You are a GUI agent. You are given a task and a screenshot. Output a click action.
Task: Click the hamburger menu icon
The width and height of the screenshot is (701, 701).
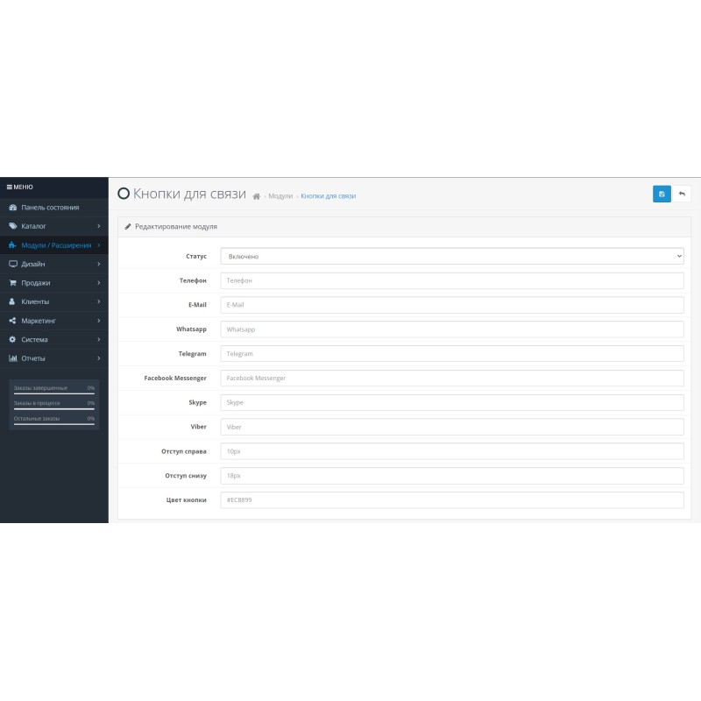[10, 187]
